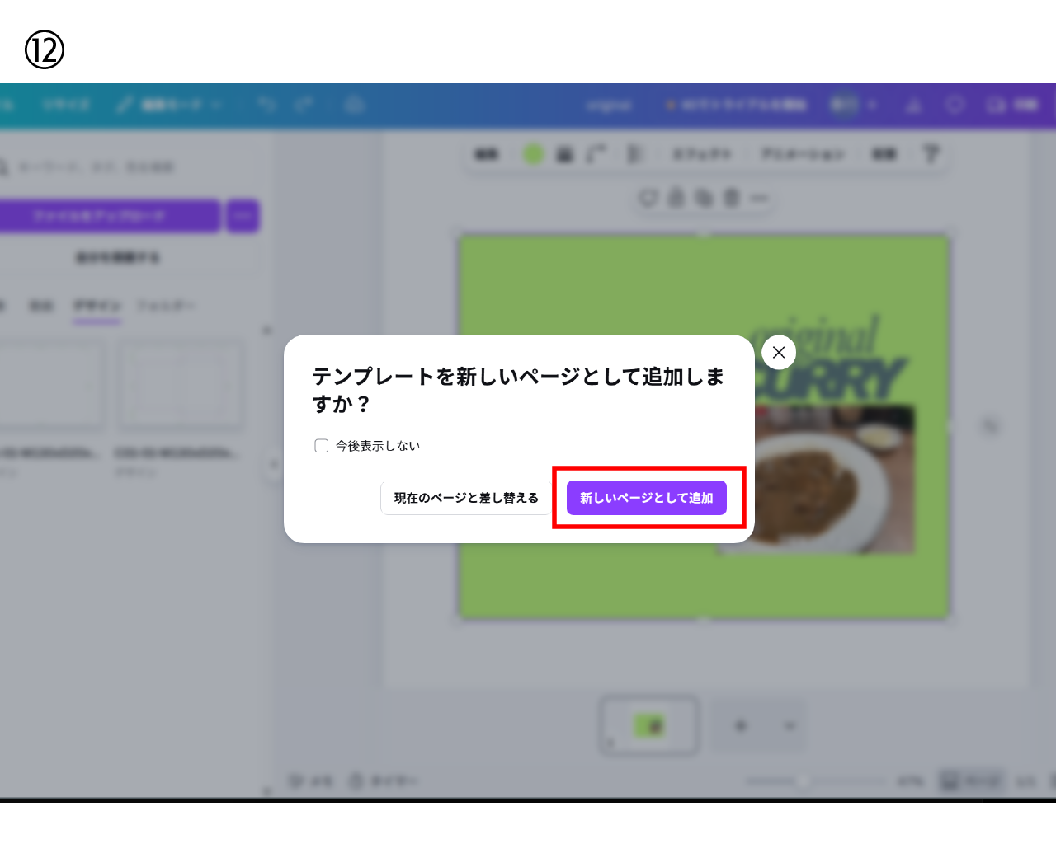The width and height of the screenshot is (1056, 844).
Task: Click the paint roller style-copy icon
Action: pos(931,154)
